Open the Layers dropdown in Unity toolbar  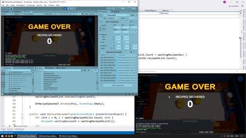pos(120,8)
